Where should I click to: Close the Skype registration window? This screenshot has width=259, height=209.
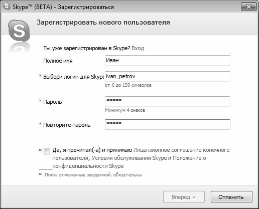[x=248, y=7]
